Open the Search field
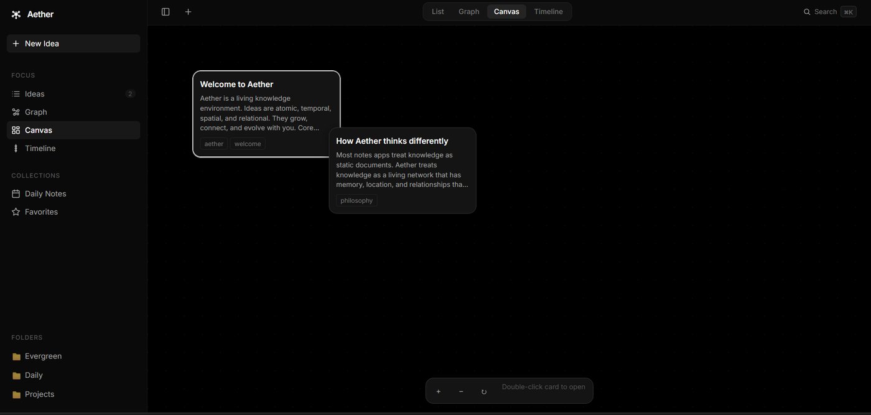The height and width of the screenshot is (415, 871). (830, 12)
